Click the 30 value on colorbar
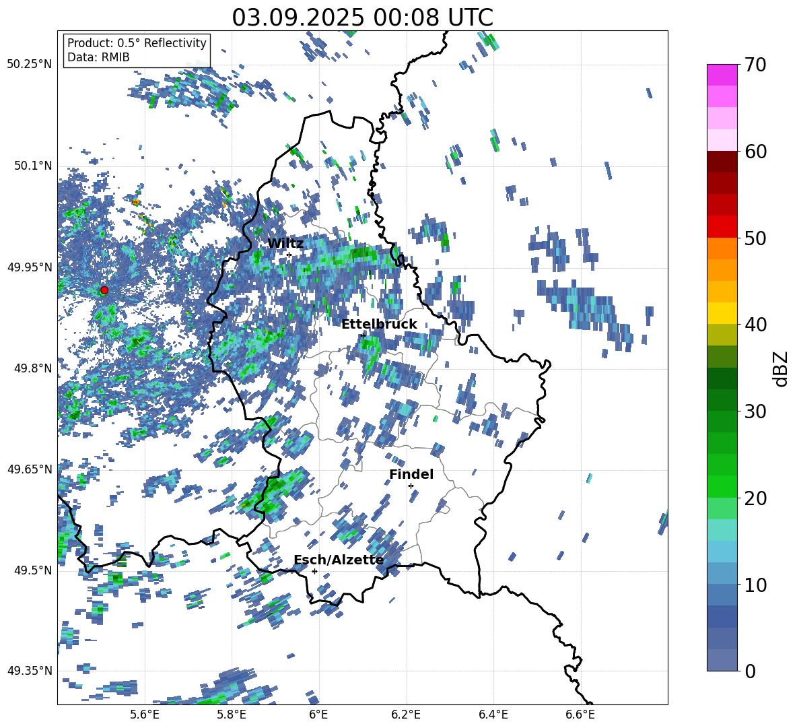 [755, 411]
